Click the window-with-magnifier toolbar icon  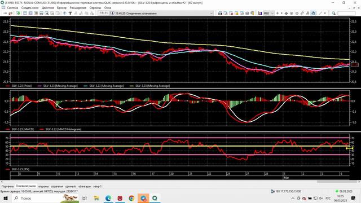click(47, 14)
